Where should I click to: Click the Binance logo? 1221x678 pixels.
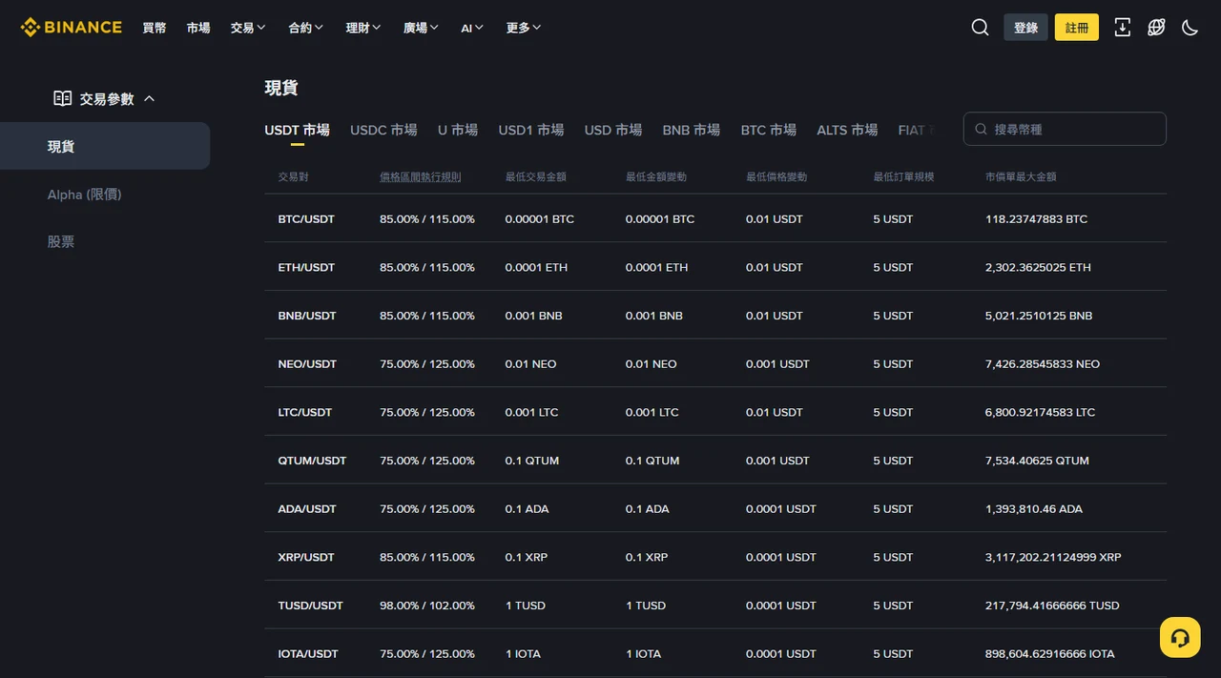coord(72,27)
